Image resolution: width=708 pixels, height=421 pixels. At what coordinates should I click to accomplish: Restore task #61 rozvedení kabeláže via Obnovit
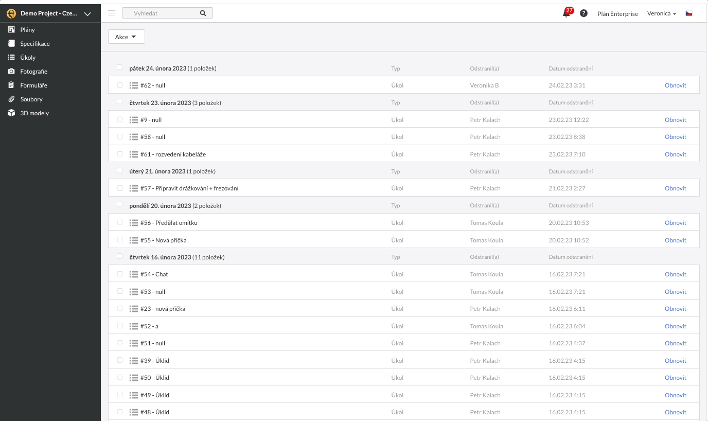tap(675, 154)
